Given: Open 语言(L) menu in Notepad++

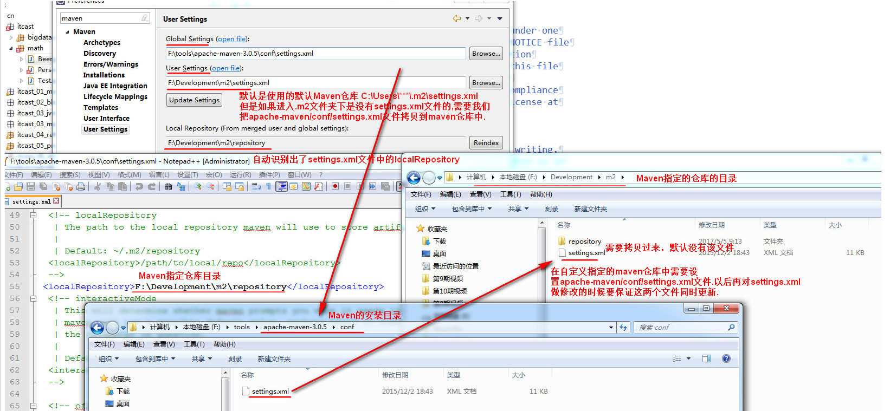Looking at the screenshot, I should click(159, 175).
